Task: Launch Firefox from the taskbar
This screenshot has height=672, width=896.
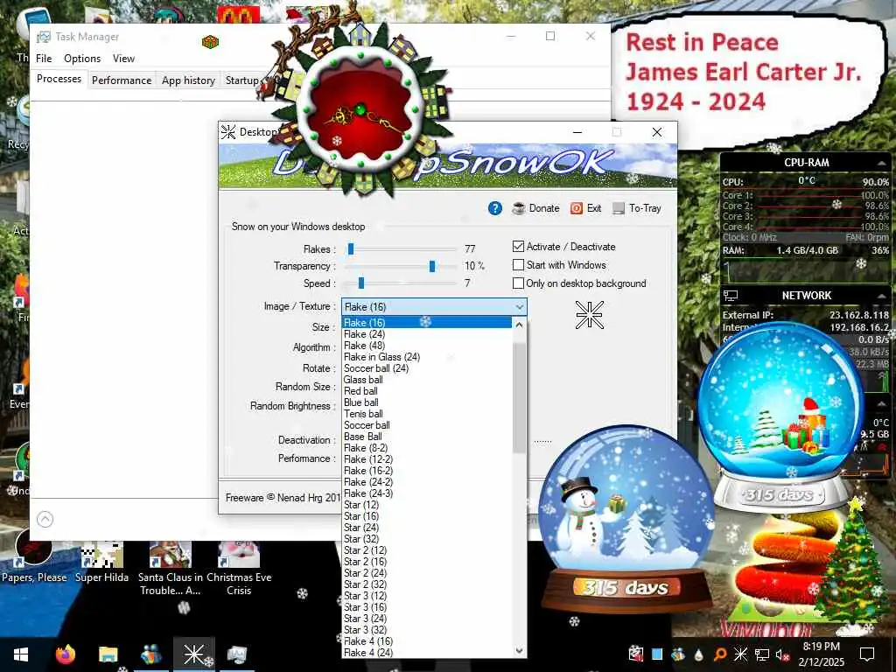Action: (65, 654)
